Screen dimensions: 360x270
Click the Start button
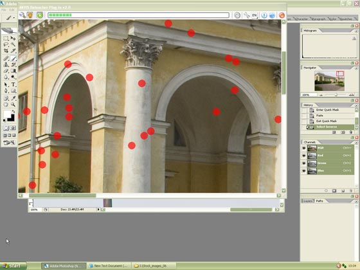13,266
